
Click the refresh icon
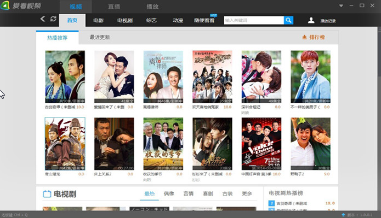click(53, 19)
